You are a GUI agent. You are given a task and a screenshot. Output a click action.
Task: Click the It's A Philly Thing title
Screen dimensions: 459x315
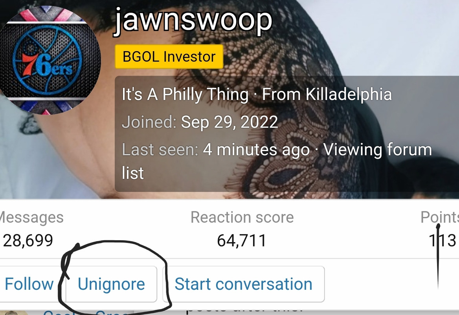185,94
